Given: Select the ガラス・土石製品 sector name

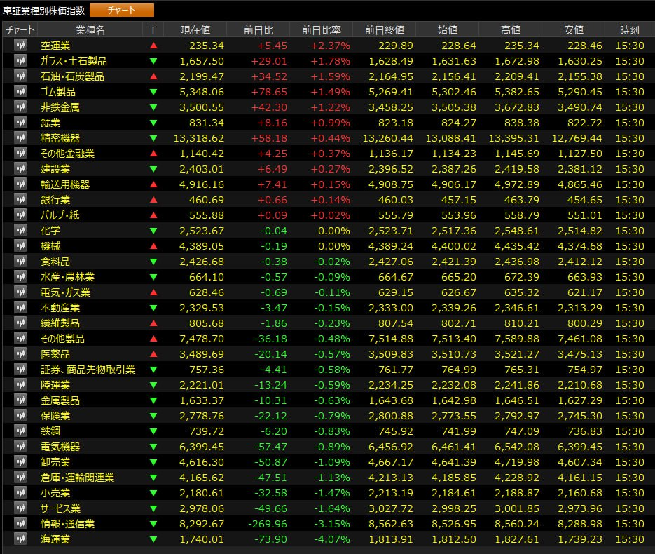Looking at the screenshot, I should point(74,61).
